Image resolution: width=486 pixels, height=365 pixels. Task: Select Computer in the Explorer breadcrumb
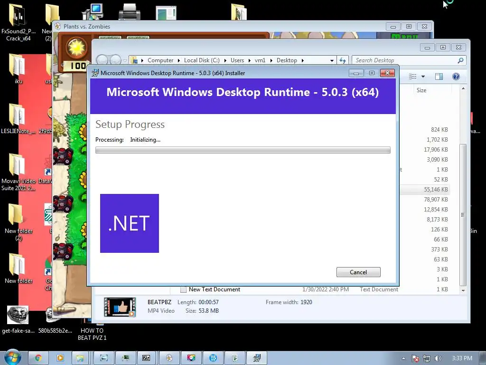160,60
